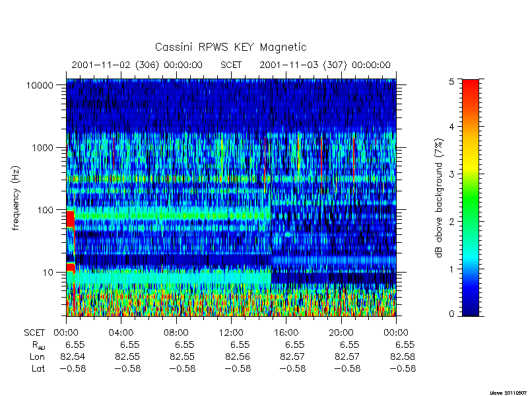Click the SCET label between the date headers
The height and width of the screenshot is (396, 528).
click(231, 65)
